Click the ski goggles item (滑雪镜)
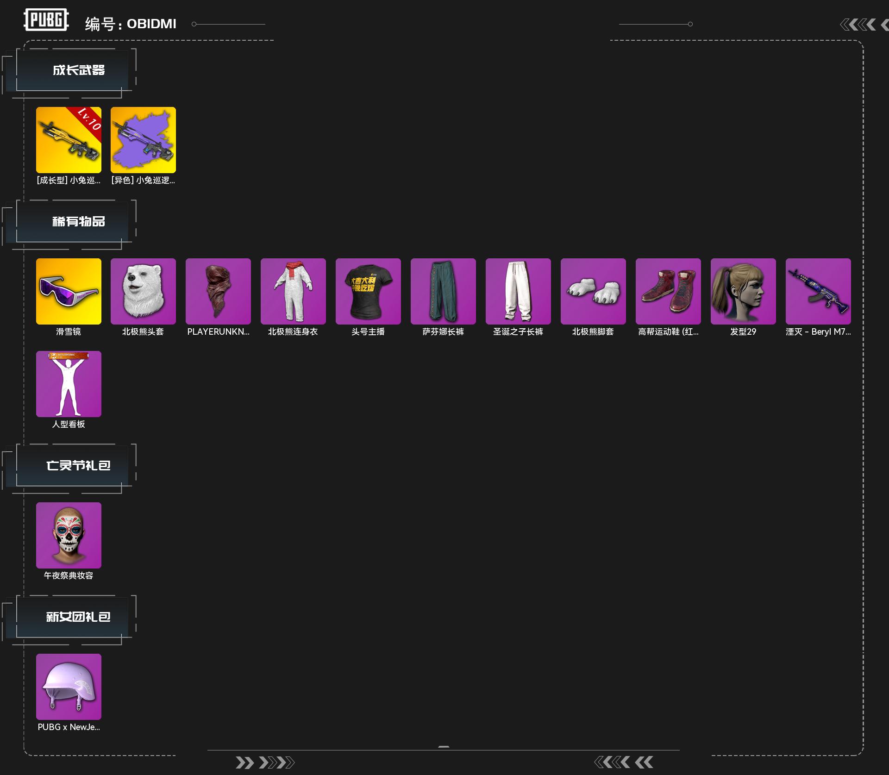Viewport: 889px width, 775px height. point(69,291)
